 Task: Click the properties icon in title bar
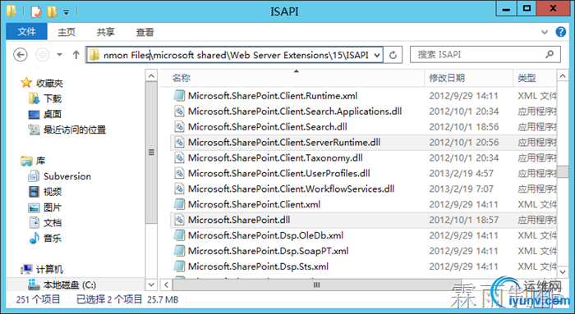(36, 11)
